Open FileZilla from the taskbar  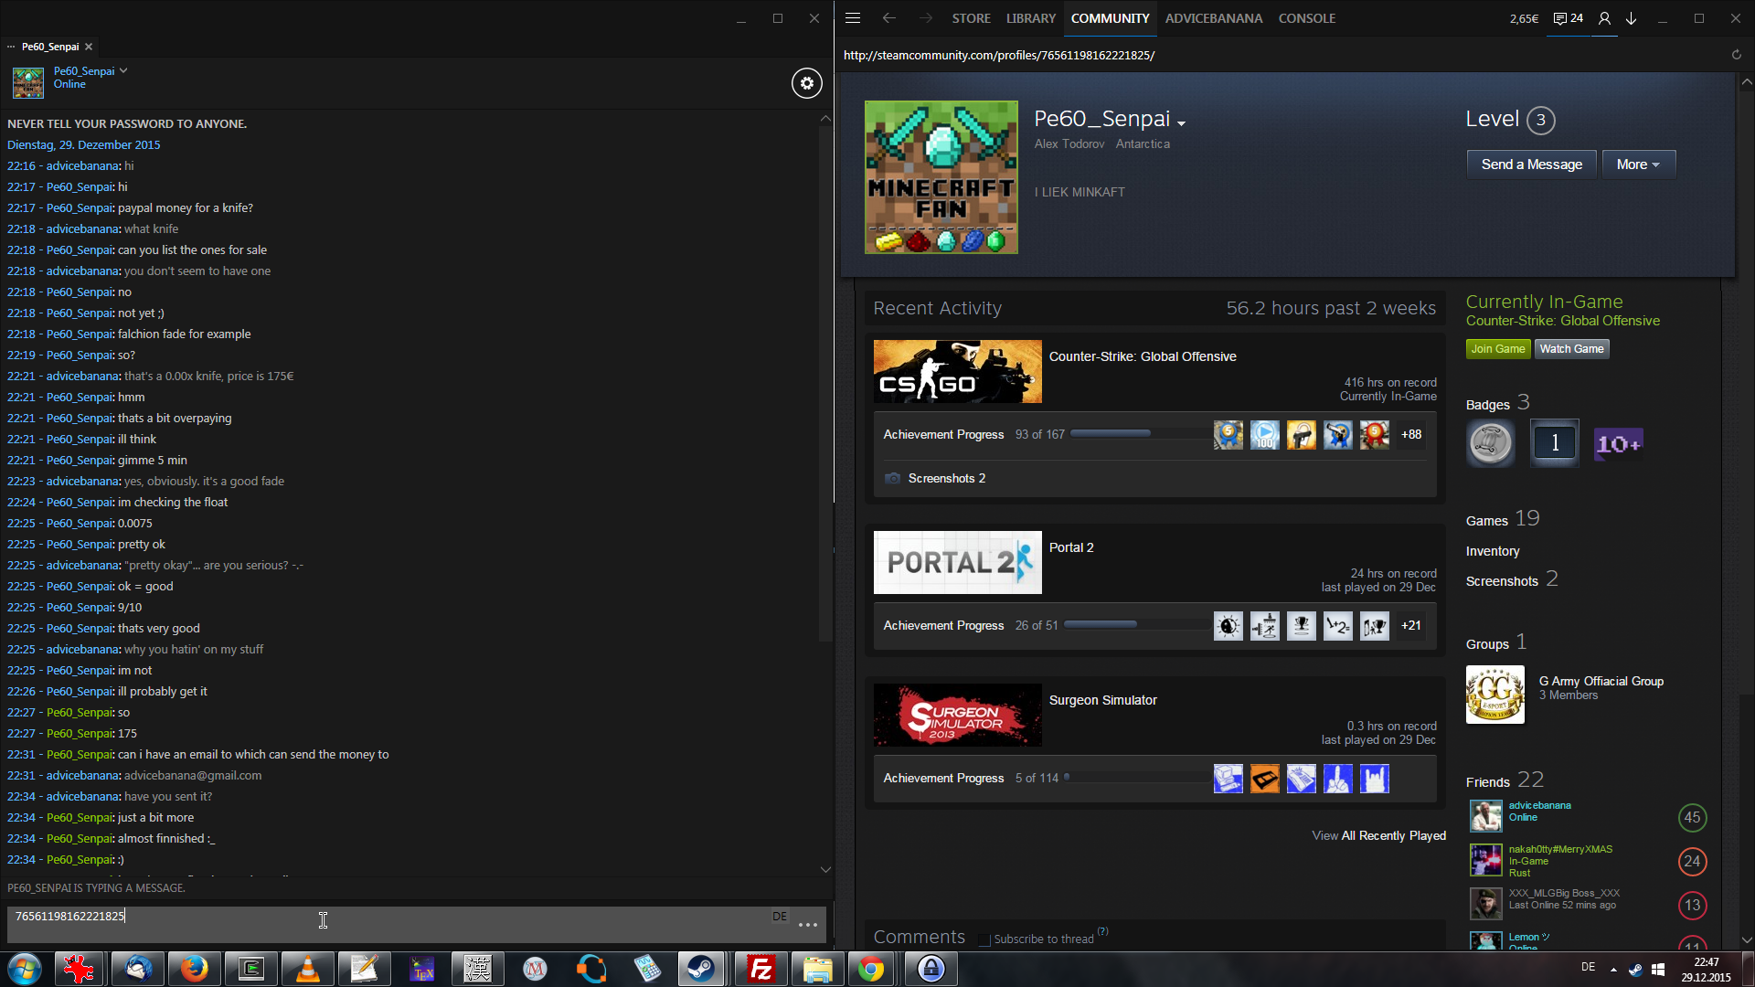point(760,969)
